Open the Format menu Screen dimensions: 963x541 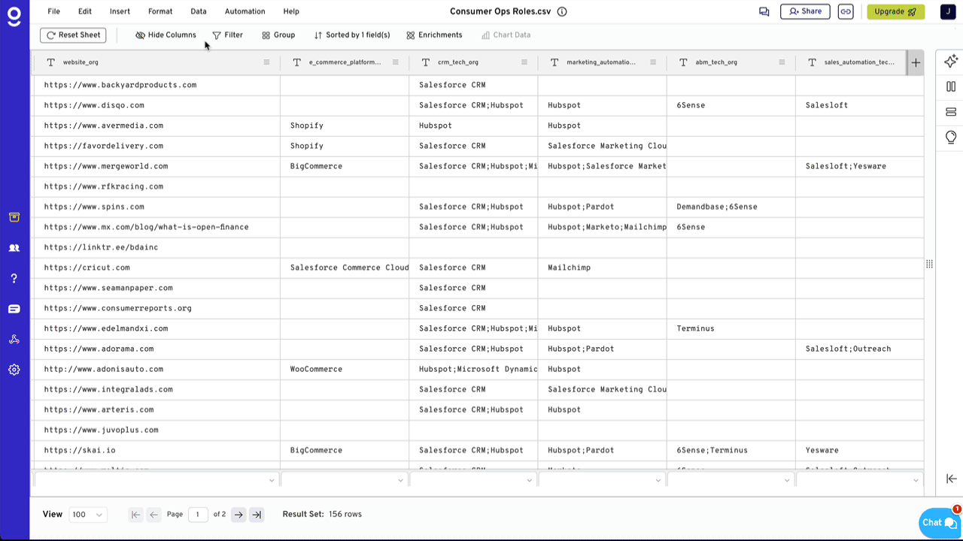160,12
